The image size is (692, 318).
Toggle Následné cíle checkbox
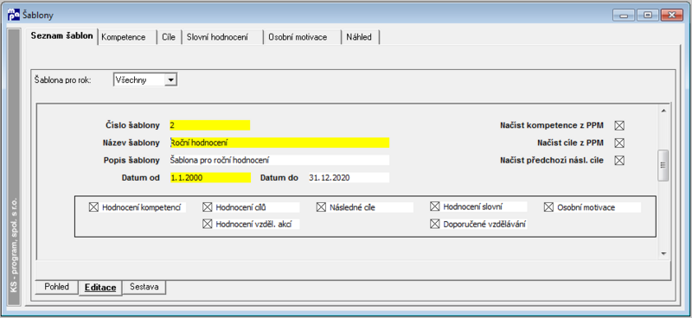[321, 207]
